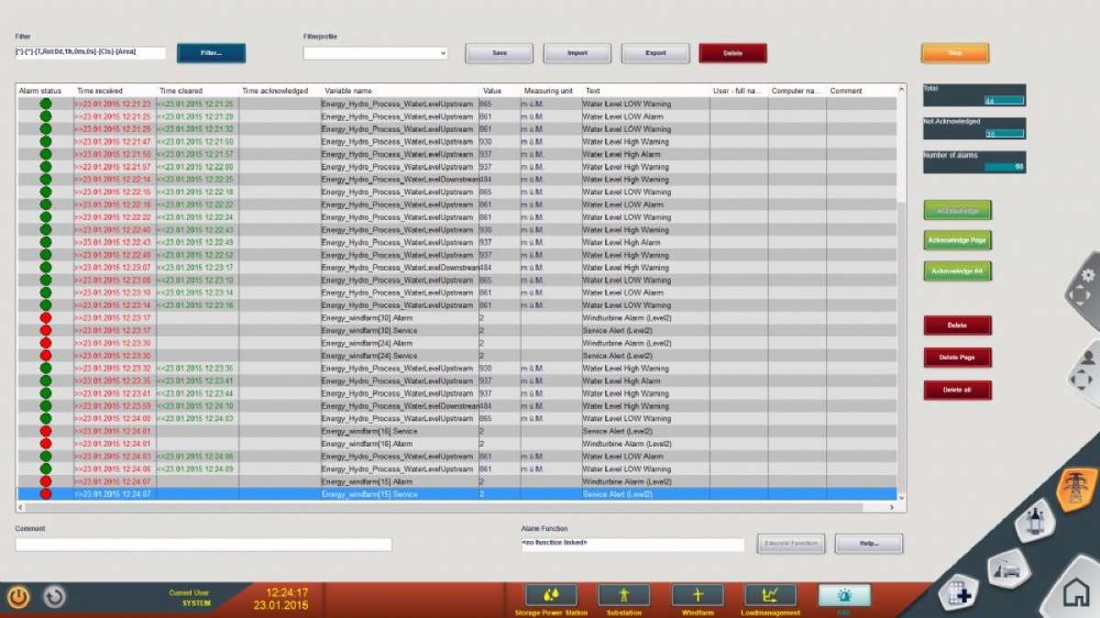The width and height of the screenshot is (1100, 618).
Task: Sort by Alarm status column header
Action: 40,91
